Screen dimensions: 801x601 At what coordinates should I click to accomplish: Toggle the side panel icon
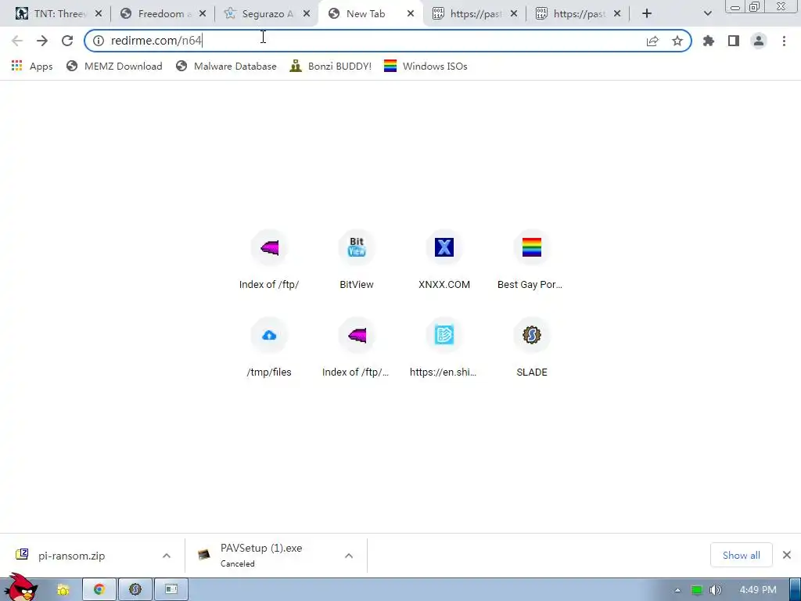point(734,41)
